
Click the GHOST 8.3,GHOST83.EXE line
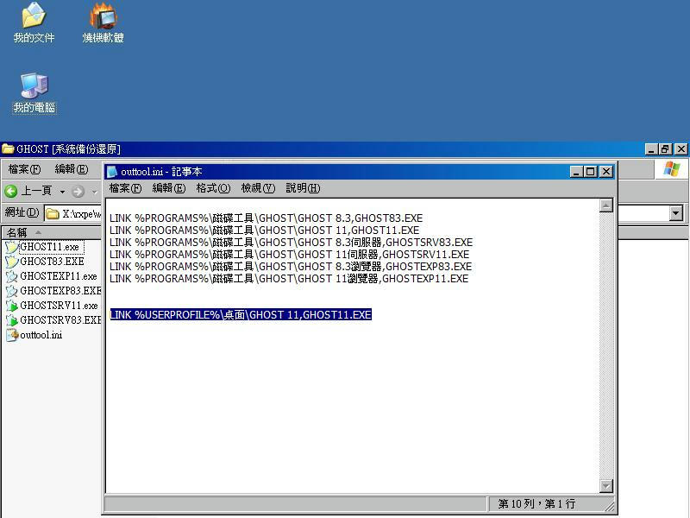[266, 218]
